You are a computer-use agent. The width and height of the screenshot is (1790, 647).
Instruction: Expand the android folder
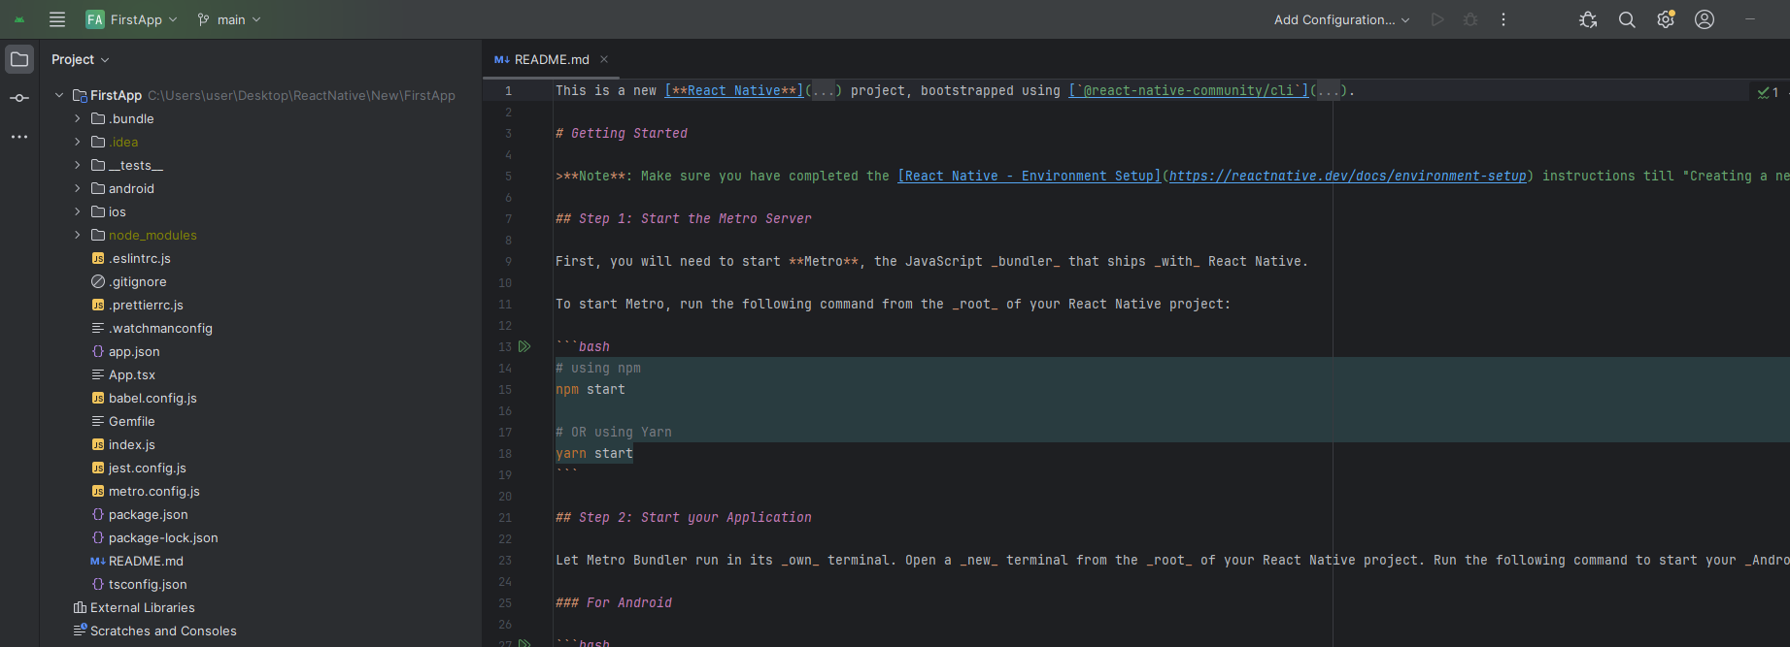pyautogui.click(x=78, y=188)
